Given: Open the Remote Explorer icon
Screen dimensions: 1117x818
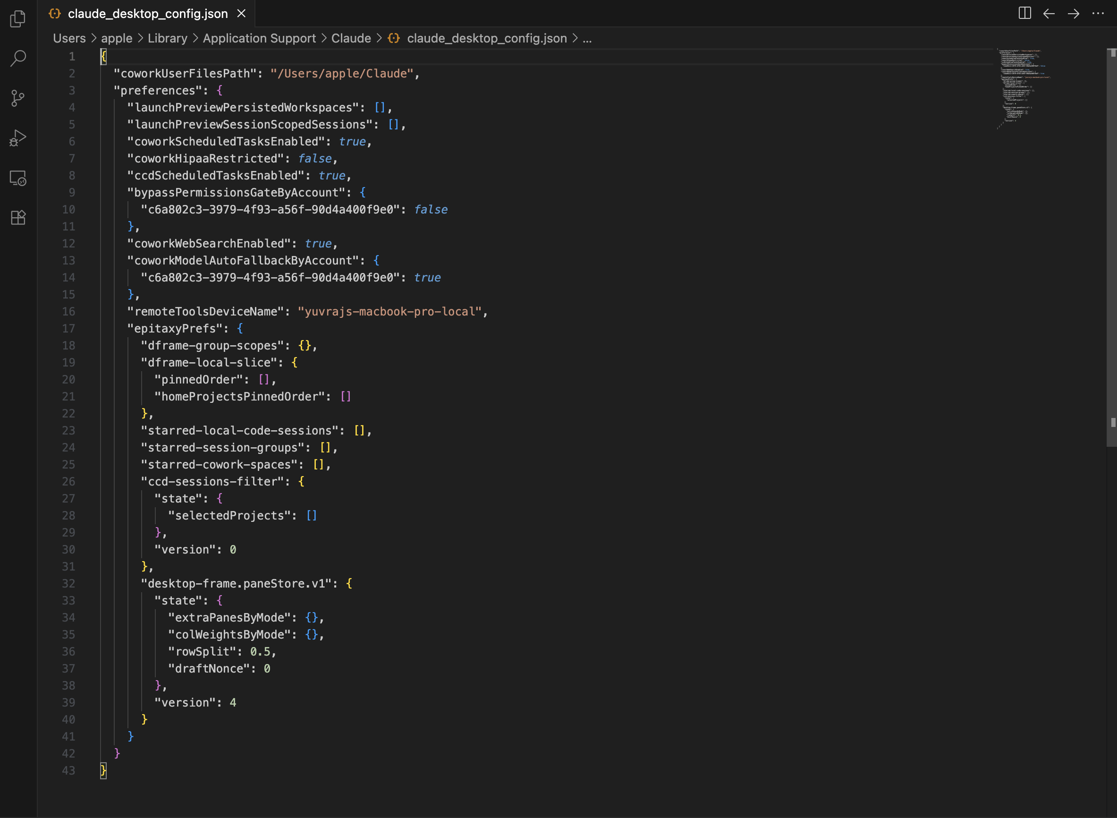Looking at the screenshot, I should (x=18, y=178).
